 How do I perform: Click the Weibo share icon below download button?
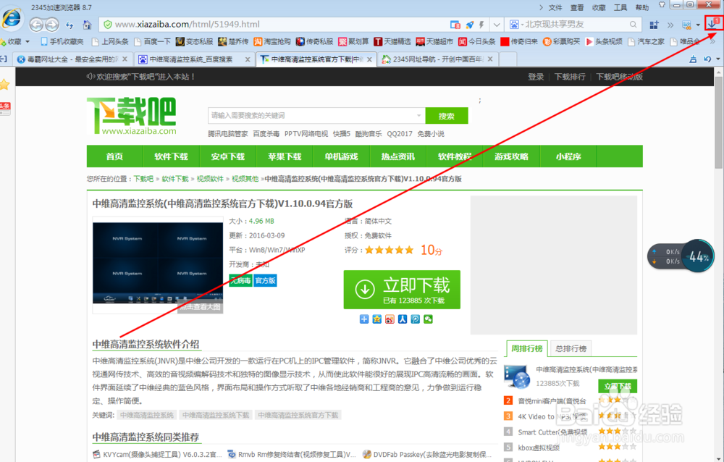coord(390,319)
